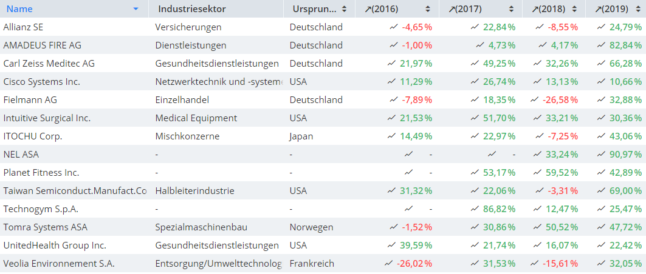Select the Cisco Systems Inc. row name

(41, 82)
